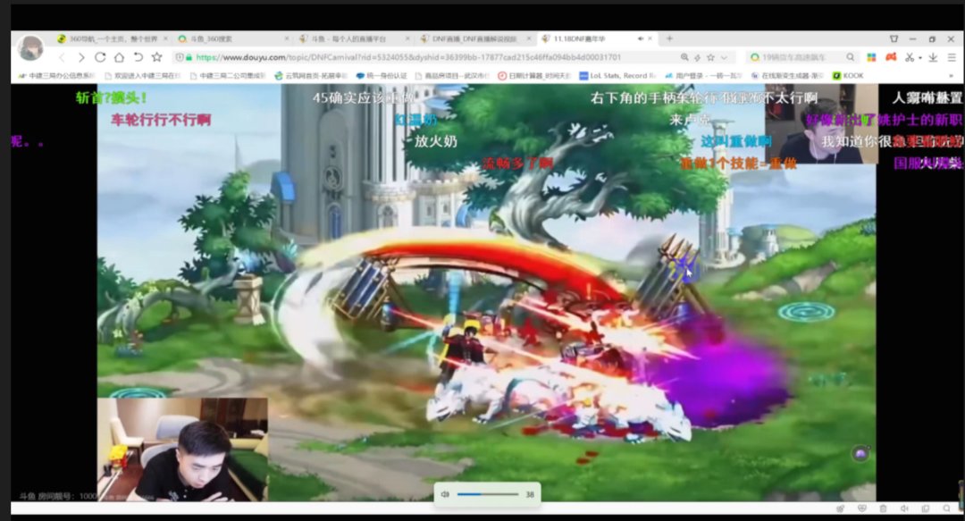Open the scissors screenshot tool

(909, 57)
